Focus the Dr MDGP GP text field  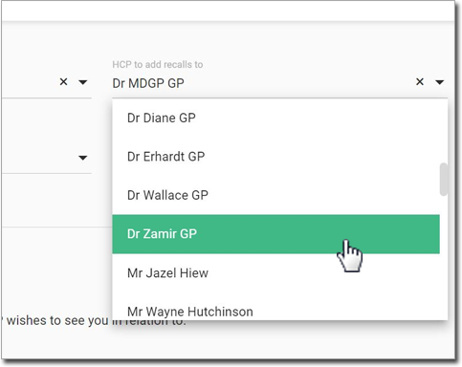click(261, 83)
